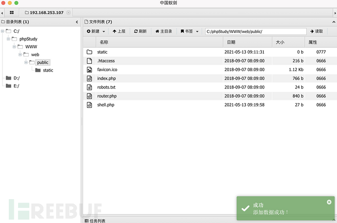The image size is (337, 223).
Task: Close the 192.168.253.107 tab
Action: click(x=68, y=13)
